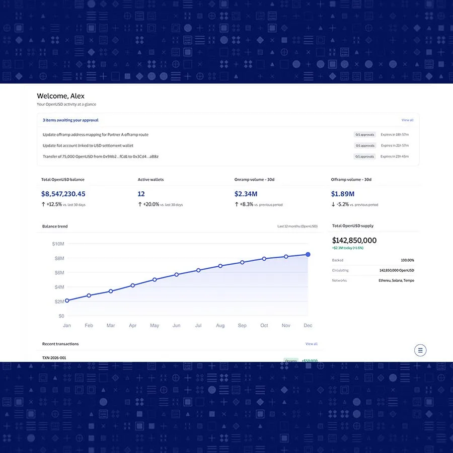
Task: Click the Aug data point on chart
Action: tap(220, 266)
